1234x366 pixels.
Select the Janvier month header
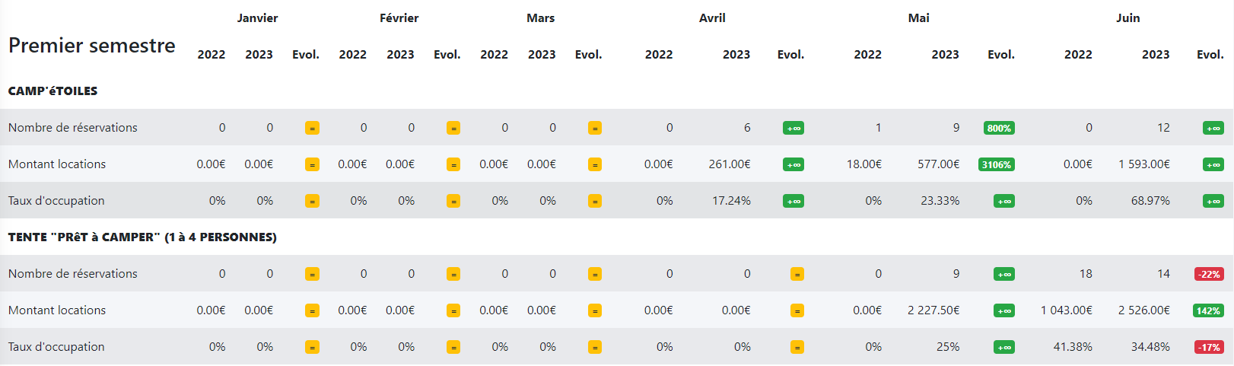257,18
